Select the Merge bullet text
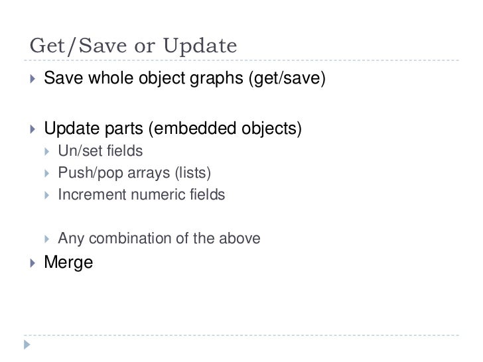 coord(68,263)
